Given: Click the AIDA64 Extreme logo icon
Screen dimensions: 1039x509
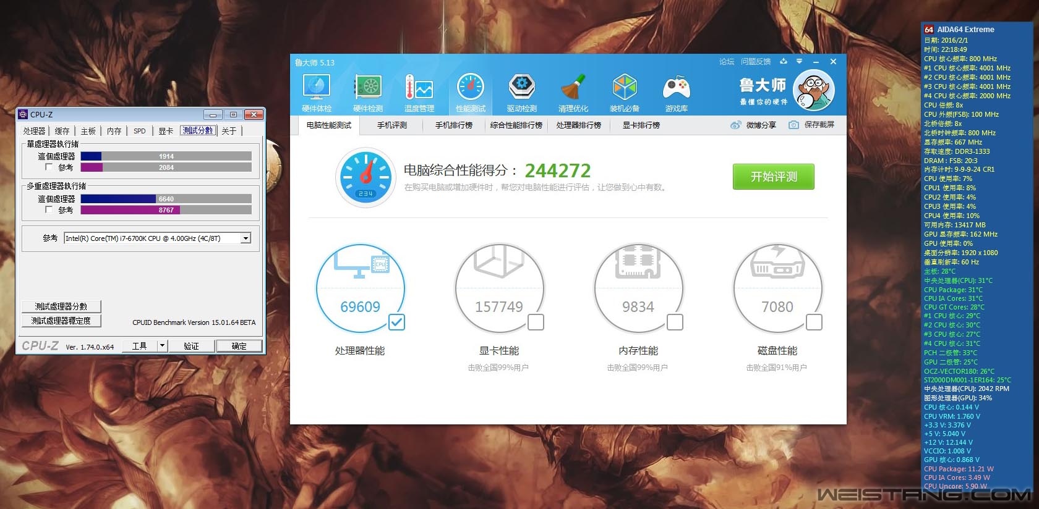Looking at the screenshot, I should pos(929,29).
